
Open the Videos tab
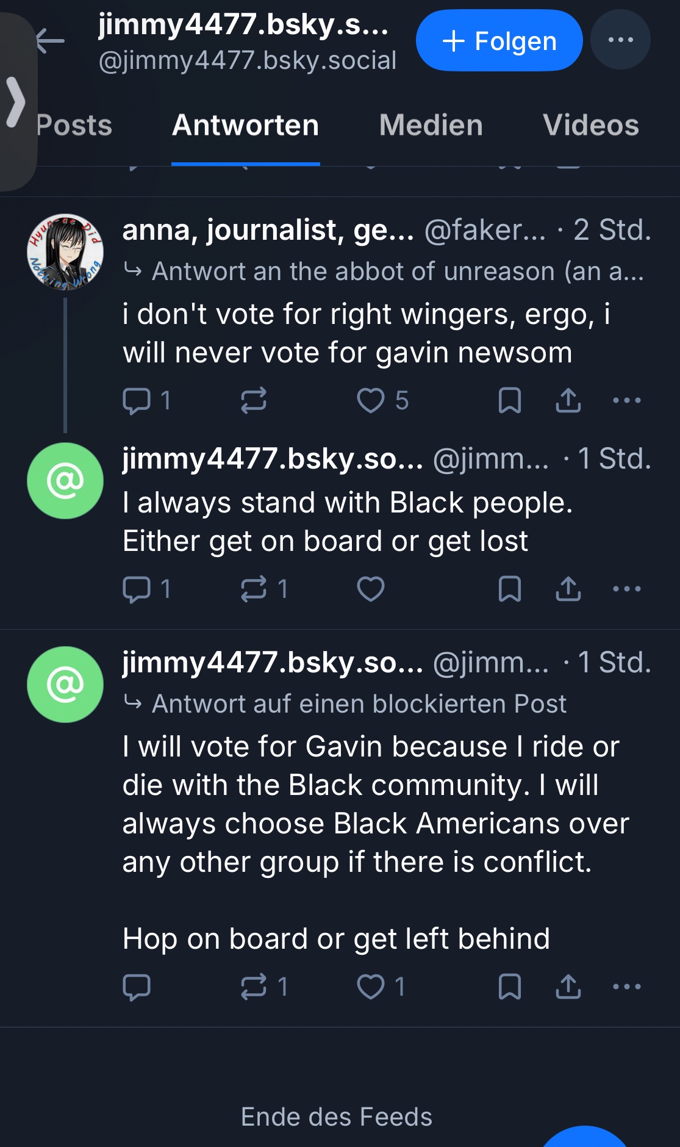pyautogui.click(x=590, y=126)
